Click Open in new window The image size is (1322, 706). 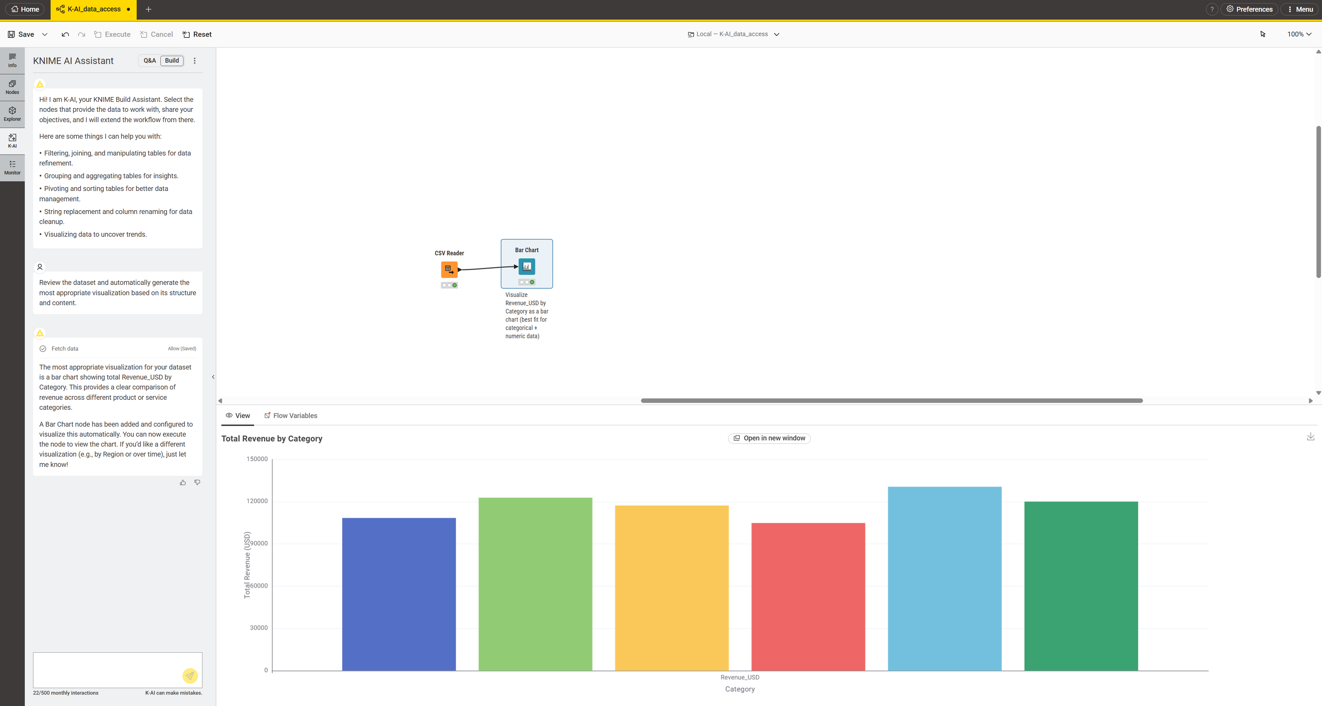pyautogui.click(x=769, y=438)
